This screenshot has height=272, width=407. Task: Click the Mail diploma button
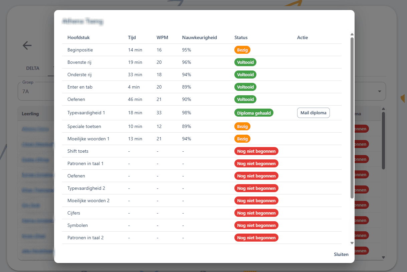pyautogui.click(x=313, y=113)
